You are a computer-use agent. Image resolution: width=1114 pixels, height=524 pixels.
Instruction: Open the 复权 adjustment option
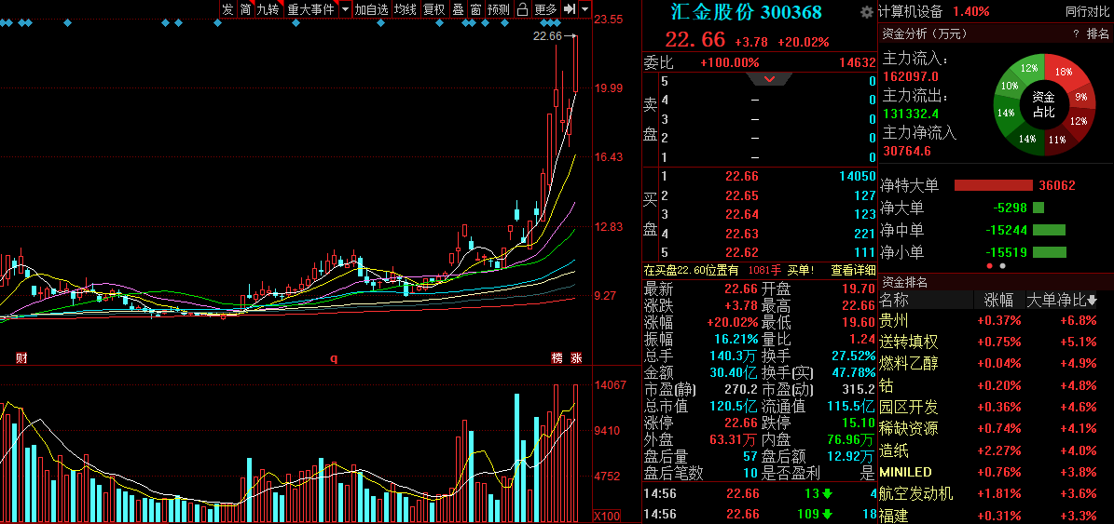433,9
